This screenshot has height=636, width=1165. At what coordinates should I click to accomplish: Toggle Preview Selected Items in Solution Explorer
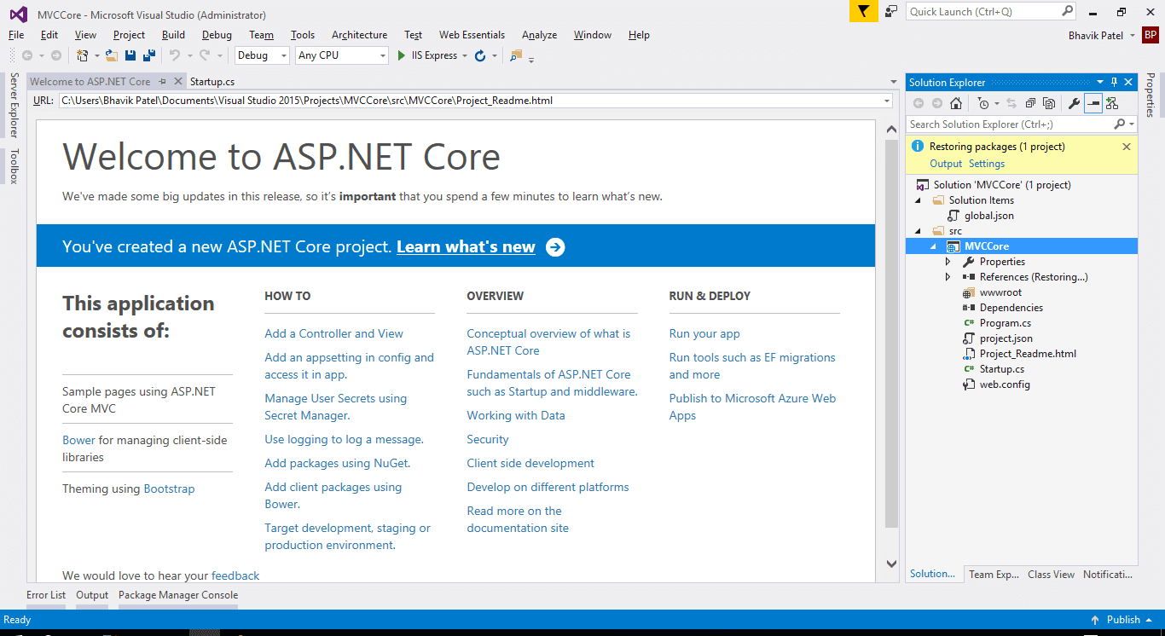point(1093,103)
